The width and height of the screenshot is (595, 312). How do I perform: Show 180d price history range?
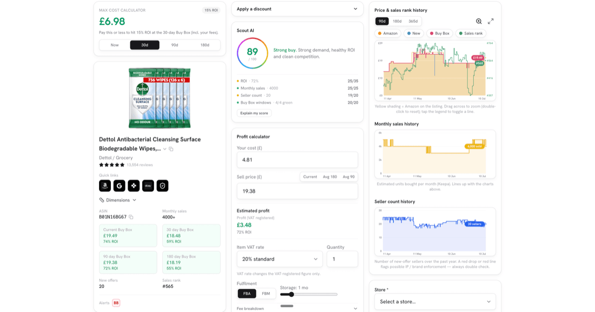(398, 21)
